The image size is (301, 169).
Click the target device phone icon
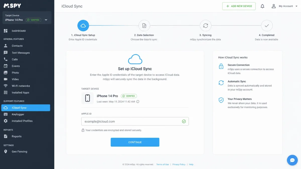tap(88, 98)
